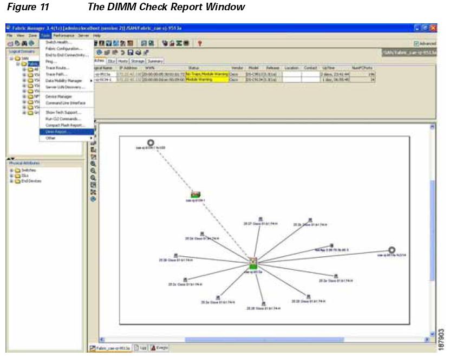Choose End to End Connectivity entry

pyautogui.click(x=67, y=55)
